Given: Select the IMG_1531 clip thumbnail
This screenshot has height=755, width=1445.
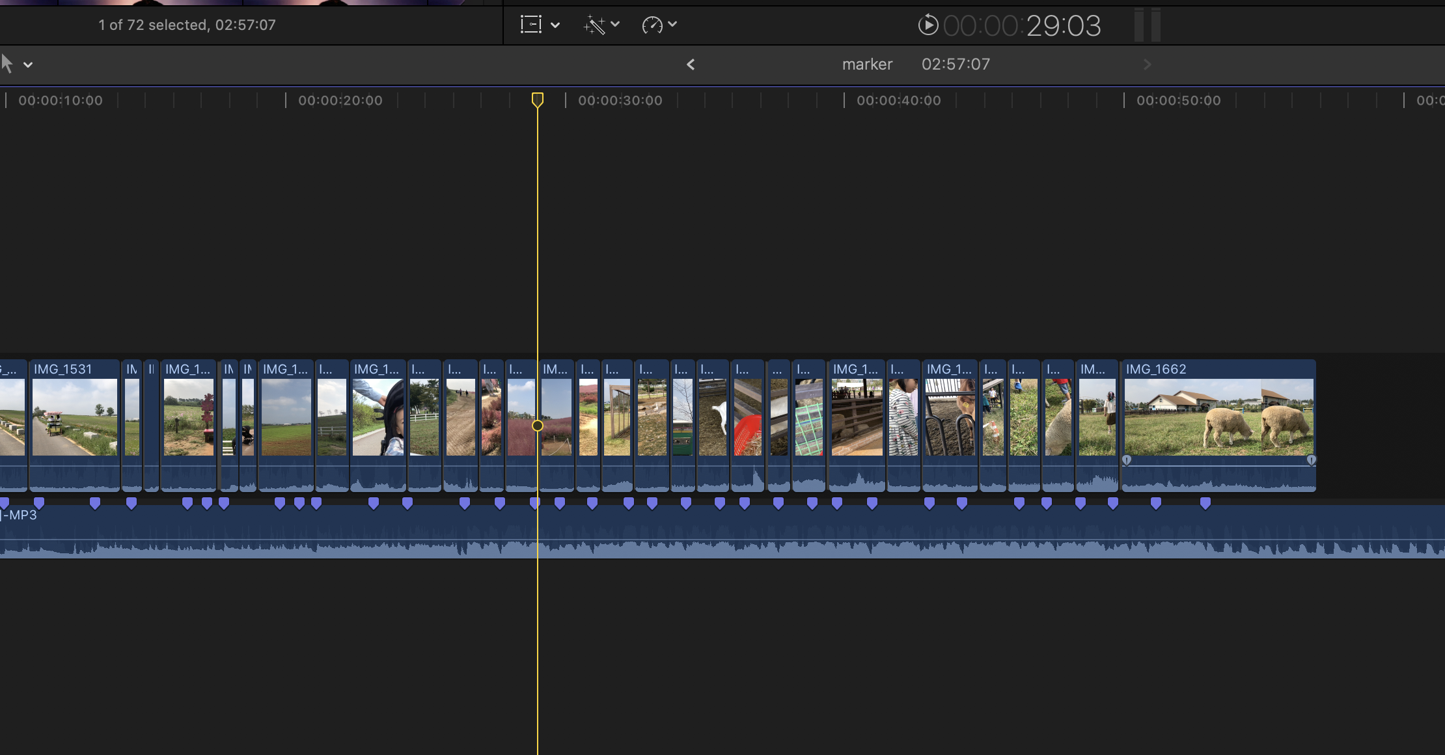Looking at the screenshot, I should (74, 417).
